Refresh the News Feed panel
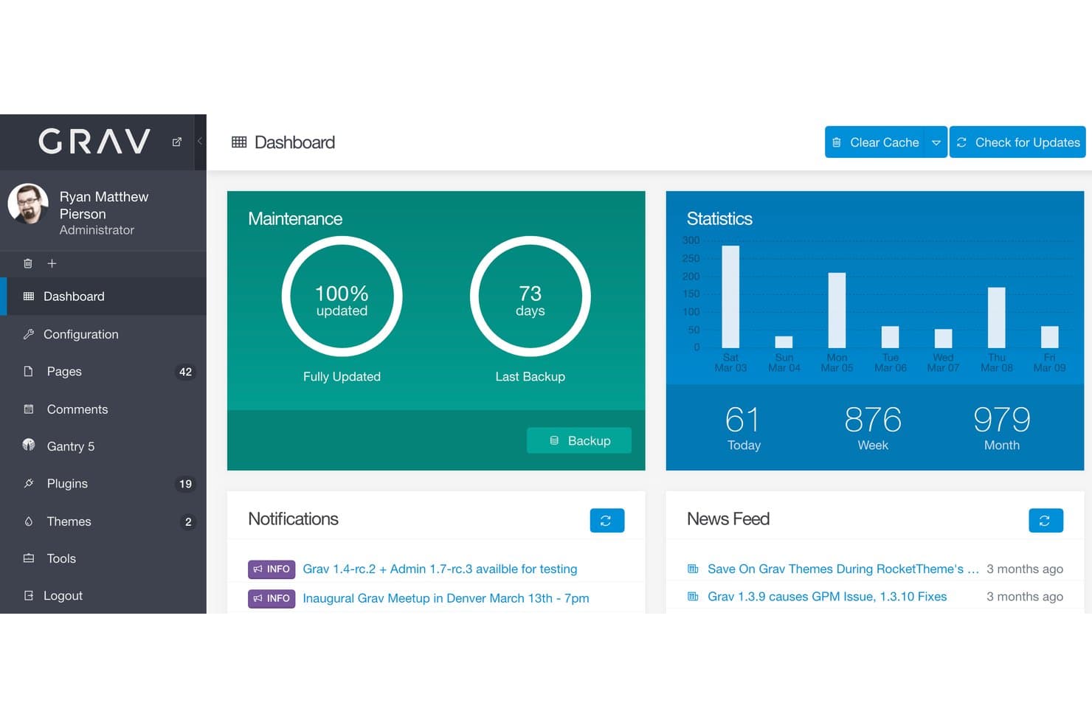The height and width of the screenshot is (728, 1092). (x=1046, y=521)
